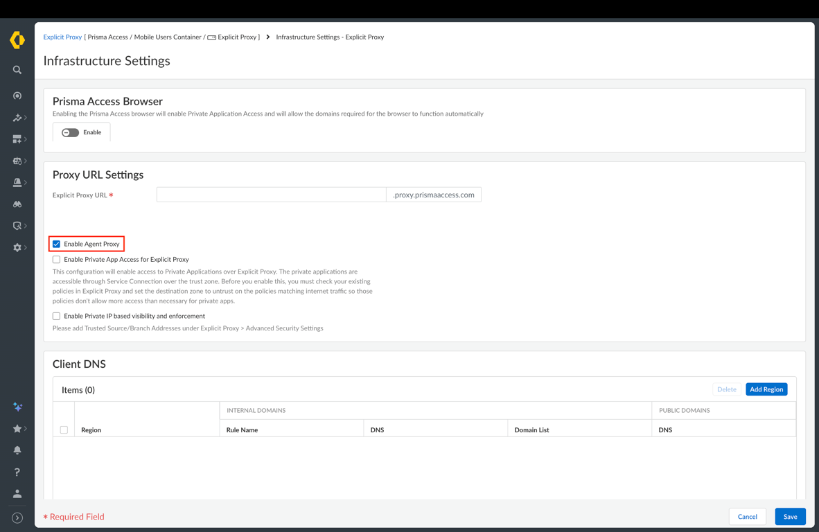Tick the select-all checkbox in Client DNS table
Screen dimensions: 819x532
coord(64,429)
